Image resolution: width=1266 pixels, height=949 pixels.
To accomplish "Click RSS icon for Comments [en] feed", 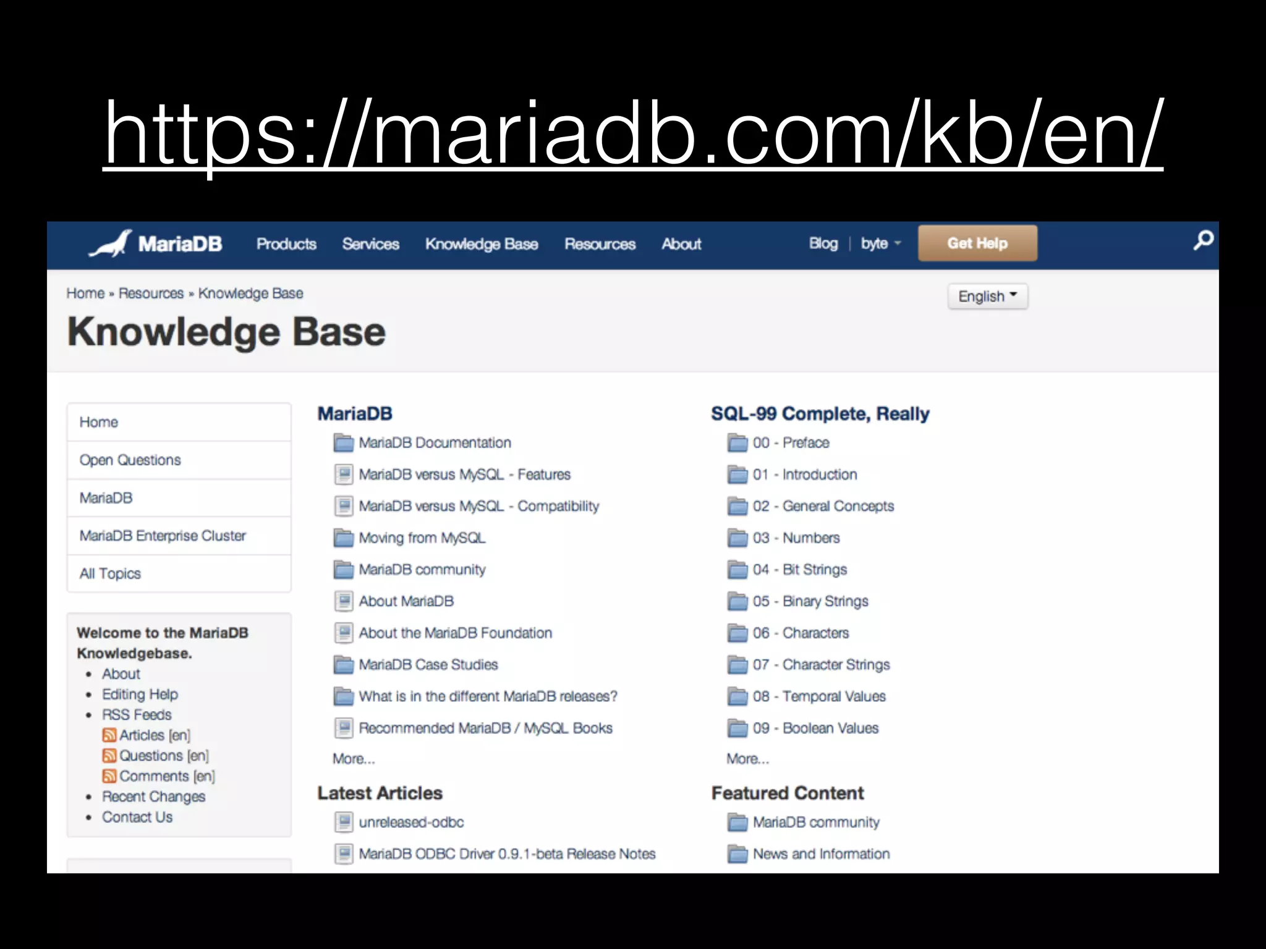I will point(109,776).
